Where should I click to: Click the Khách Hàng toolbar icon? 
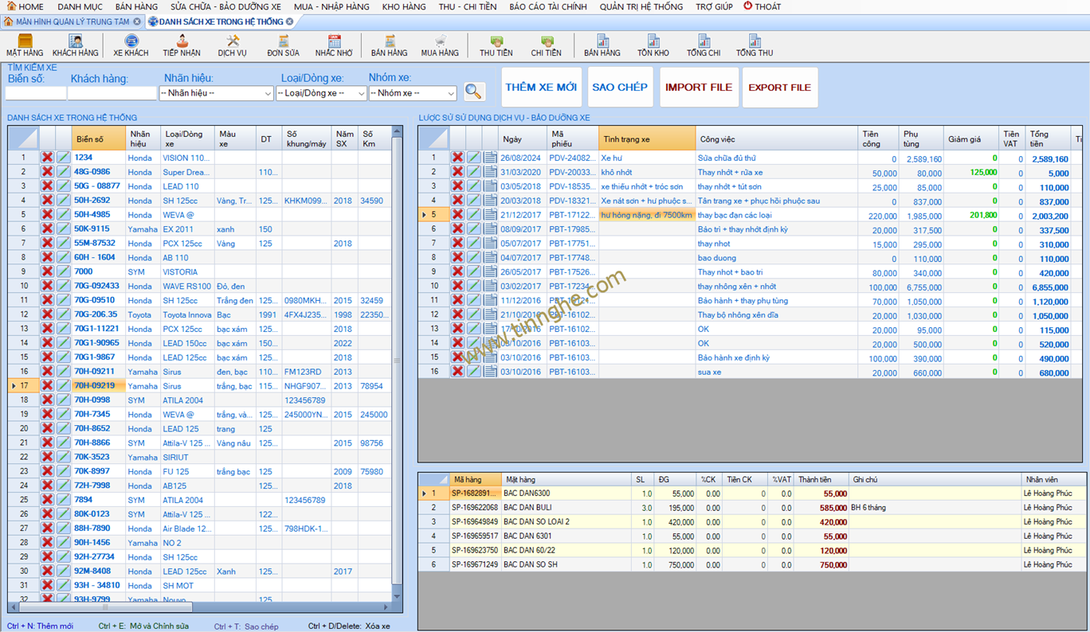76,45
